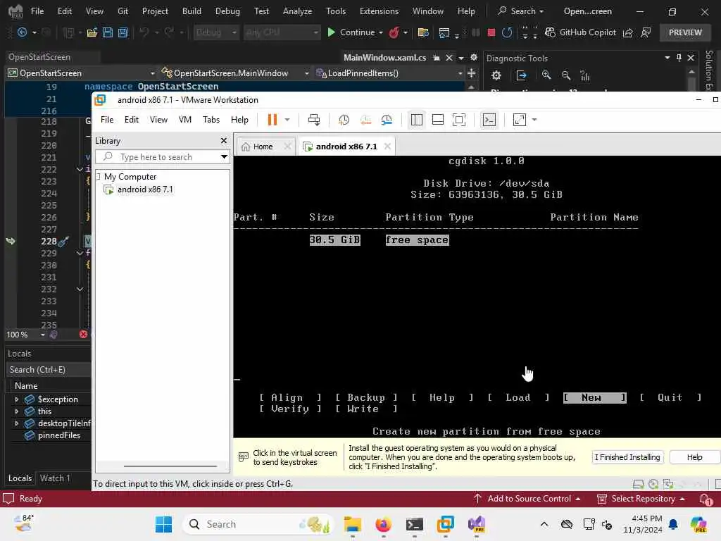
Task: Click Continue to resume debugging
Action: pos(351,32)
